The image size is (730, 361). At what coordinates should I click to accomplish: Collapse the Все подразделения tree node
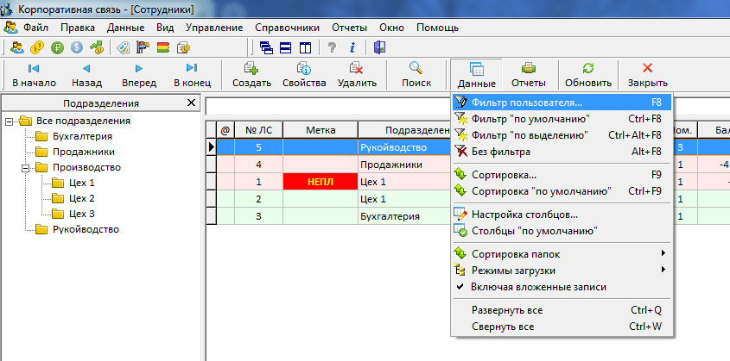[x=9, y=121]
